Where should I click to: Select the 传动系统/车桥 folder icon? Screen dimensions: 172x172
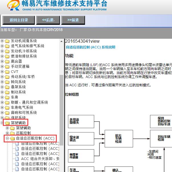7,77
